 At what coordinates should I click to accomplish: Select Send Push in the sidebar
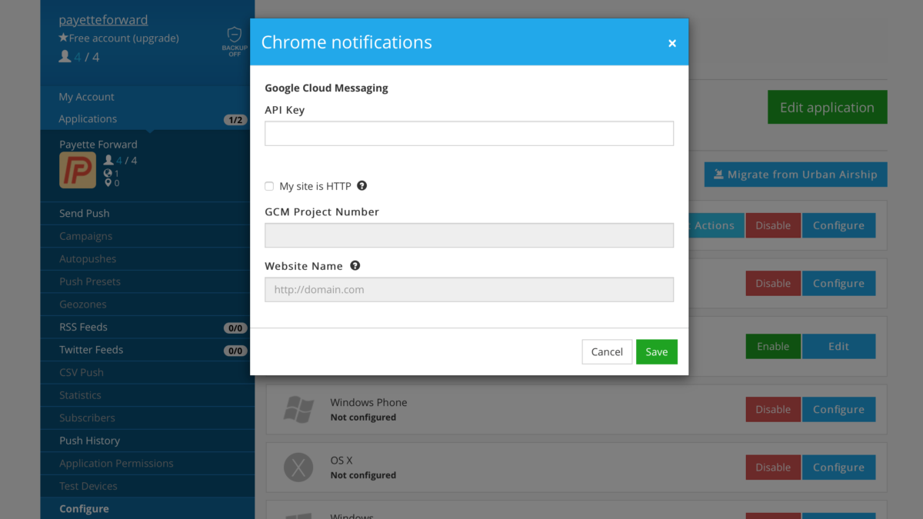click(x=86, y=213)
